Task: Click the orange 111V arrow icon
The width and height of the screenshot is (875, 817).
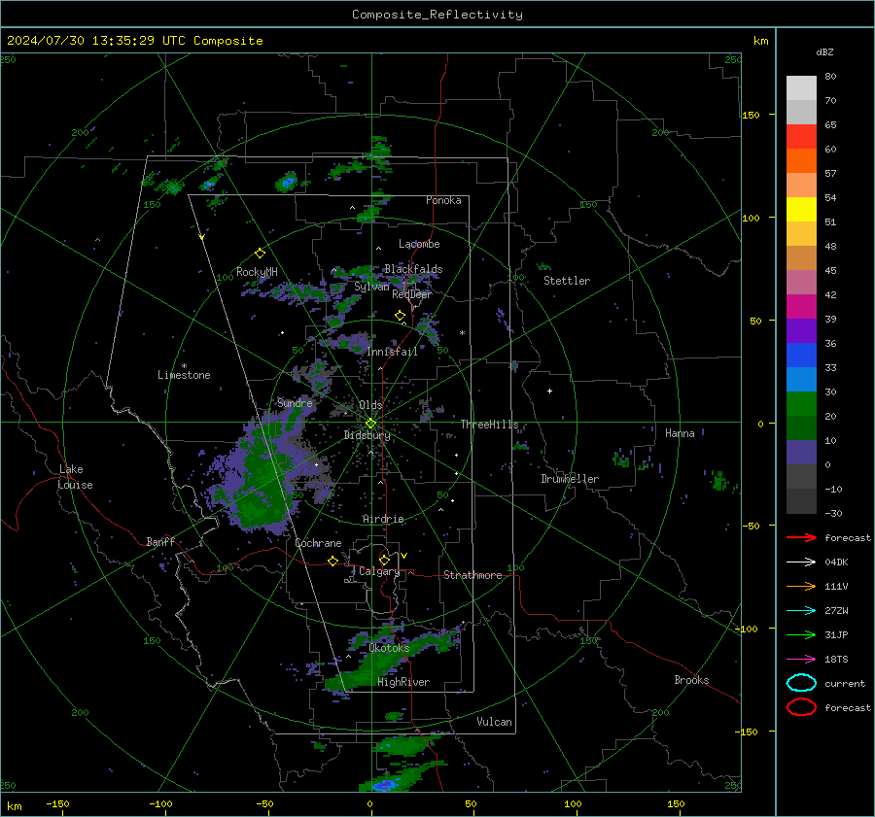Action: (x=801, y=586)
